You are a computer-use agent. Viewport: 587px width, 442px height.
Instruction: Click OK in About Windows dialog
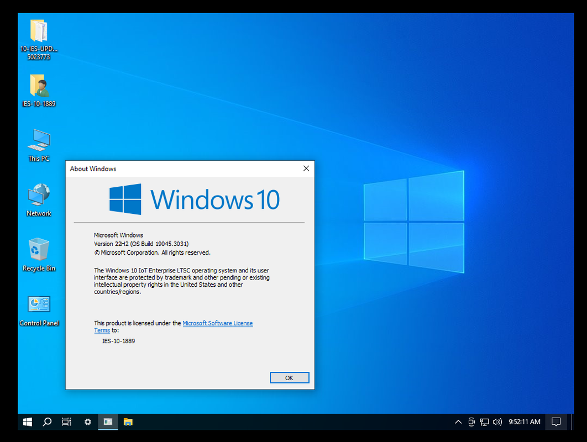(290, 377)
